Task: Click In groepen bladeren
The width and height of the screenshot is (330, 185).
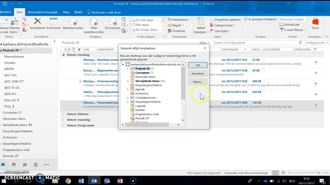Action: pos(260,19)
